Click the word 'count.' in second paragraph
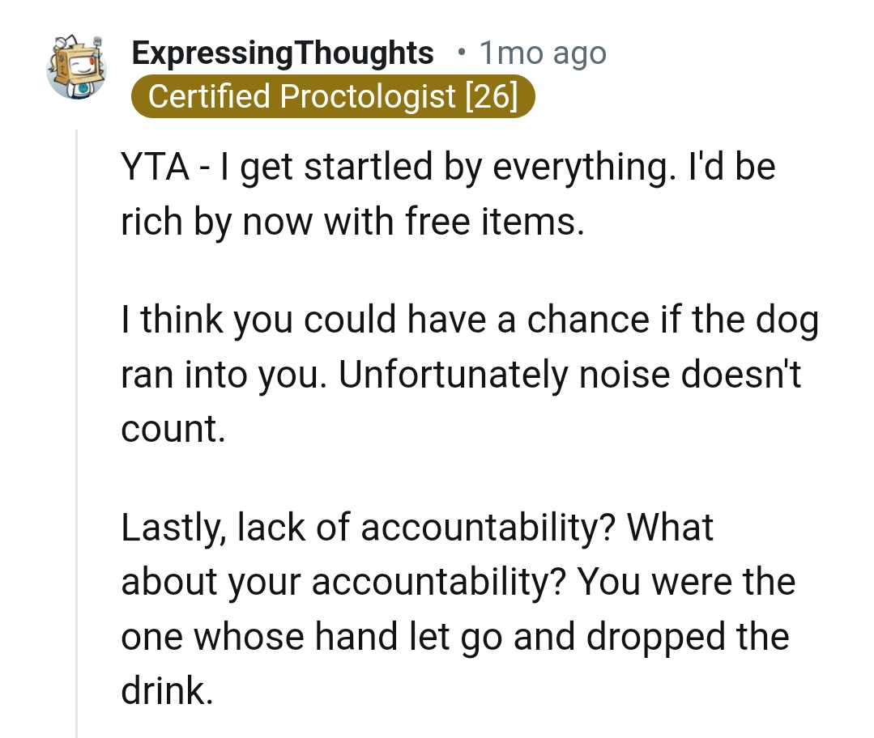874x738 pixels. pyautogui.click(x=173, y=429)
